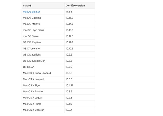The width and height of the screenshot is (163, 116).
Task: Select version 10.2.8 in the table
Action: [69, 98]
